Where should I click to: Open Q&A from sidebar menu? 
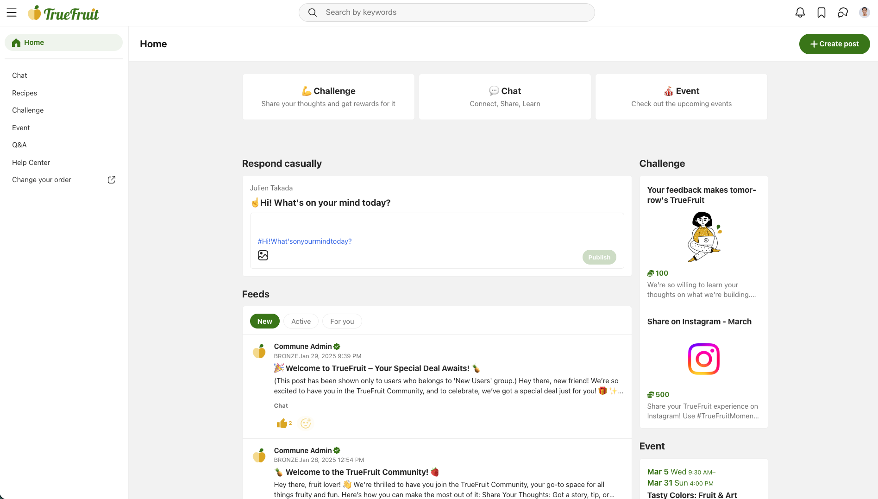(x=19, y=145)
